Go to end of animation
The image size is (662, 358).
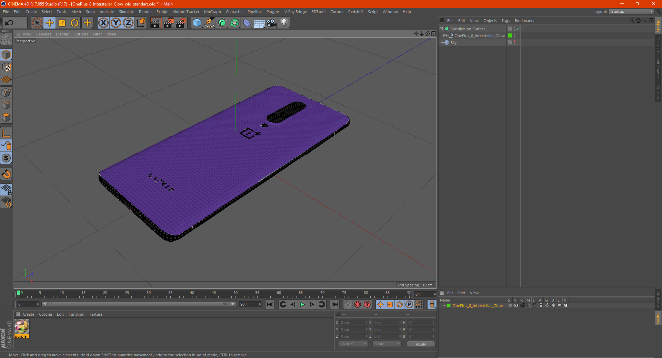pyautogui.click(x=334, y=304)
